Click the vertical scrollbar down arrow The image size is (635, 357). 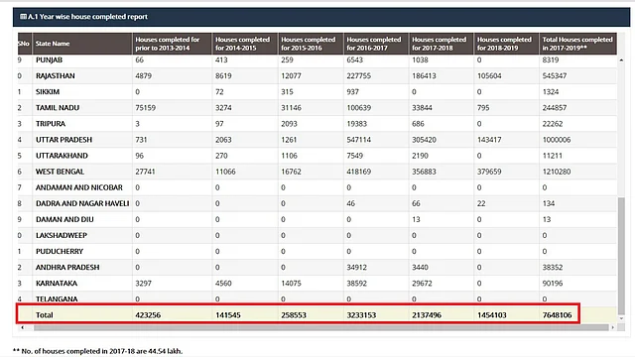621,318
